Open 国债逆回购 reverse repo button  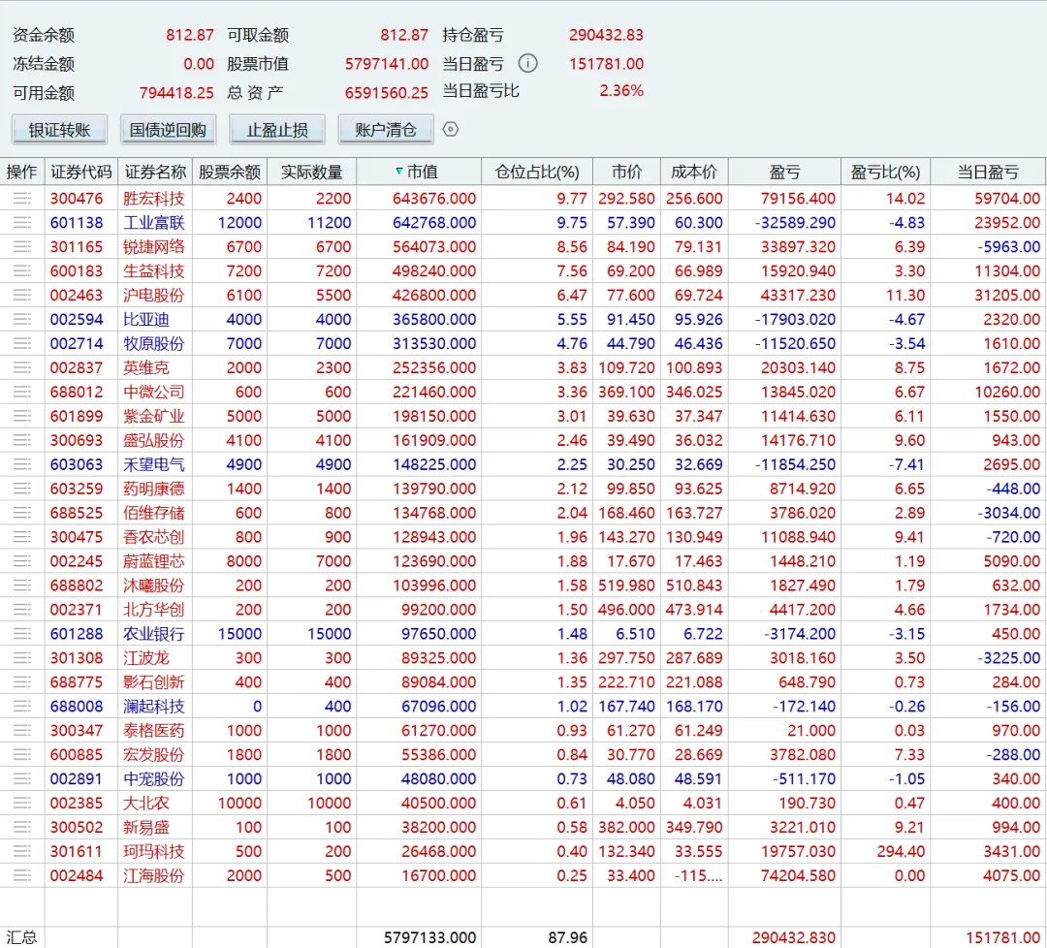(x=169, y=130)
